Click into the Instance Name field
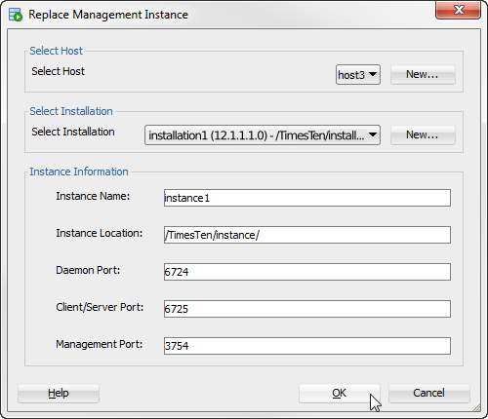488x419 pixels. pos(307,198)
